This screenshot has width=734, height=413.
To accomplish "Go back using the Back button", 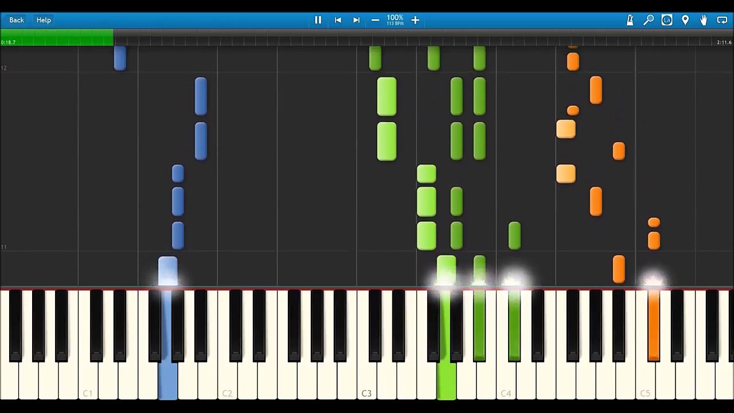I will pyautogui.click(x=17, y=20).
